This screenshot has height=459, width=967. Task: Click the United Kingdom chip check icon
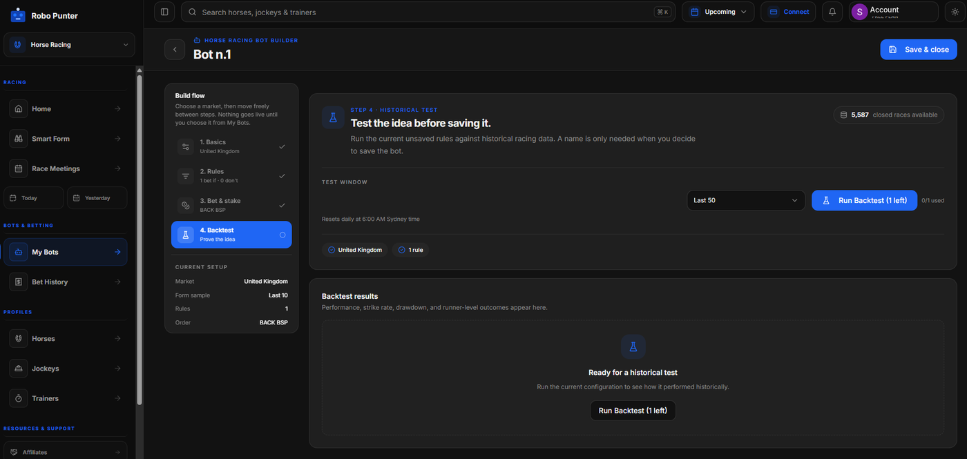coord(332,250)
